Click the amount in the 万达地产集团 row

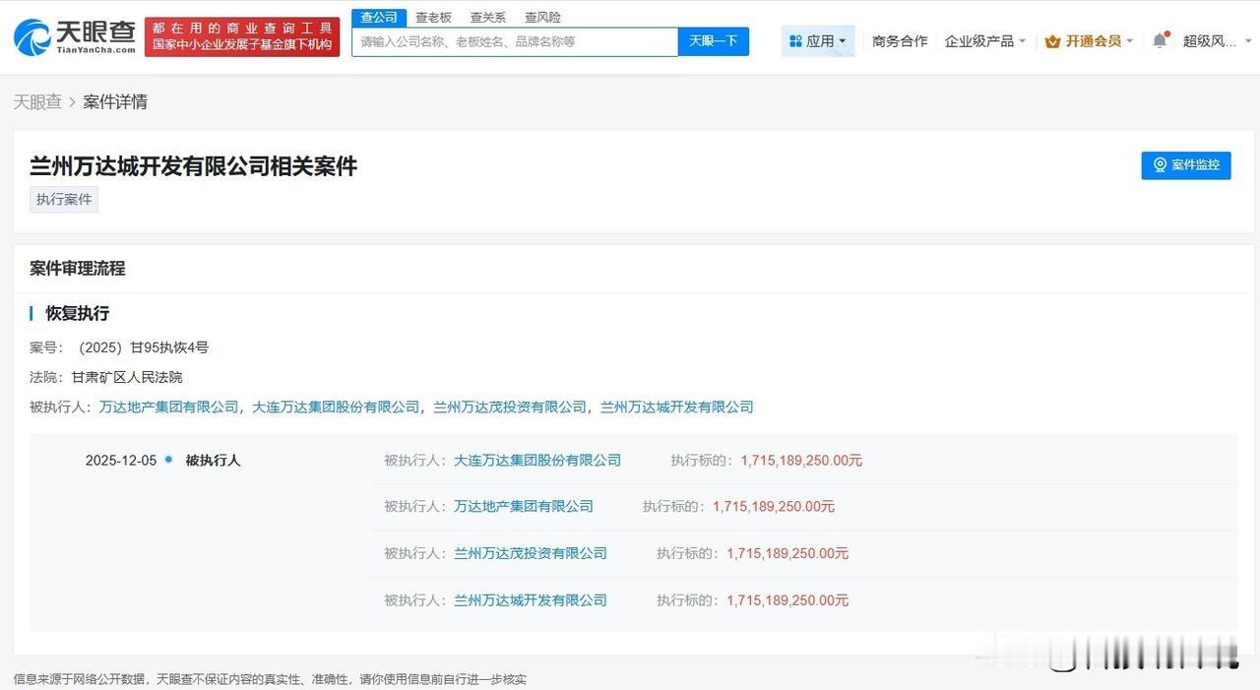[774, 507]
